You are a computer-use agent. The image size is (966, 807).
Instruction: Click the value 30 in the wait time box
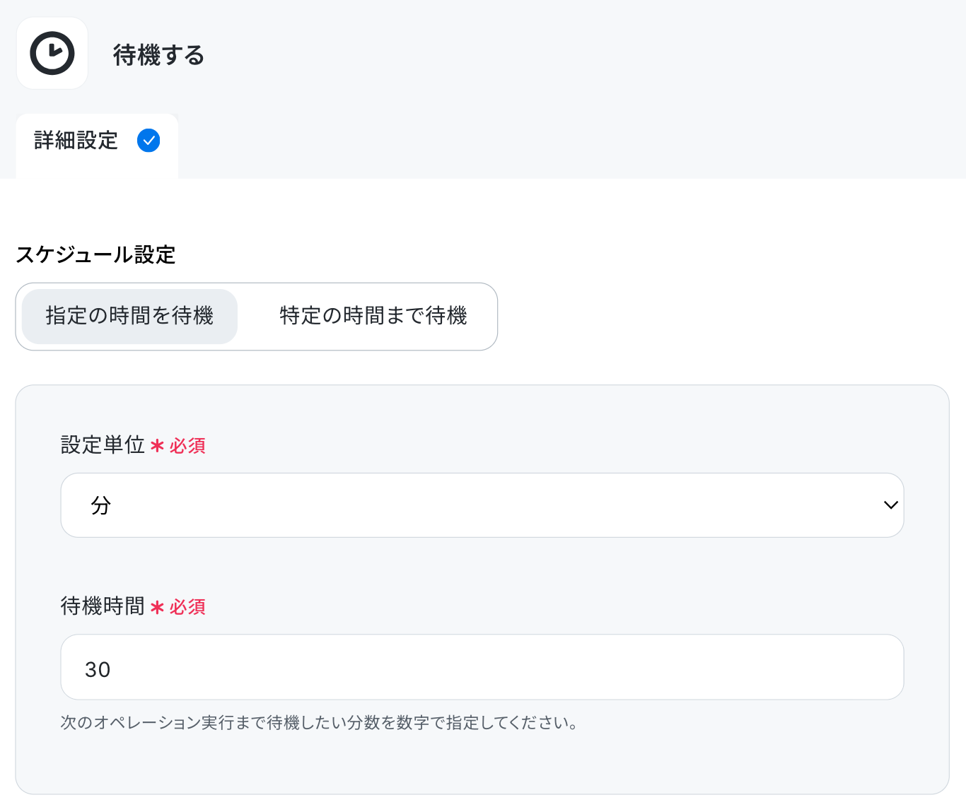(x=98, y=669)
